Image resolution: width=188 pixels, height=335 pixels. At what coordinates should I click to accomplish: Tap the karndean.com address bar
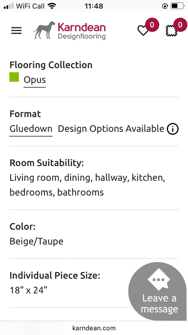click(x=94, y=328)
